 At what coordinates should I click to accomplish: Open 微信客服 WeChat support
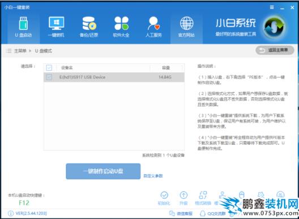[x=181, y=214]
